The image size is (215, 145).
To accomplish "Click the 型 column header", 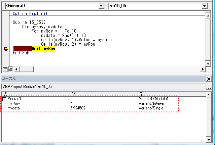I will [x=172, y=94].
